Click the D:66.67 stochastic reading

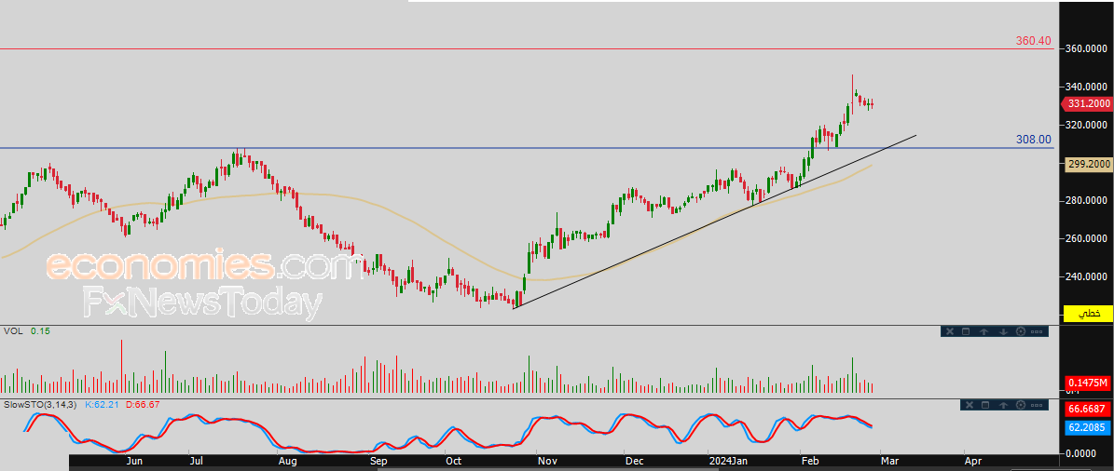click(x=143, y=404)
